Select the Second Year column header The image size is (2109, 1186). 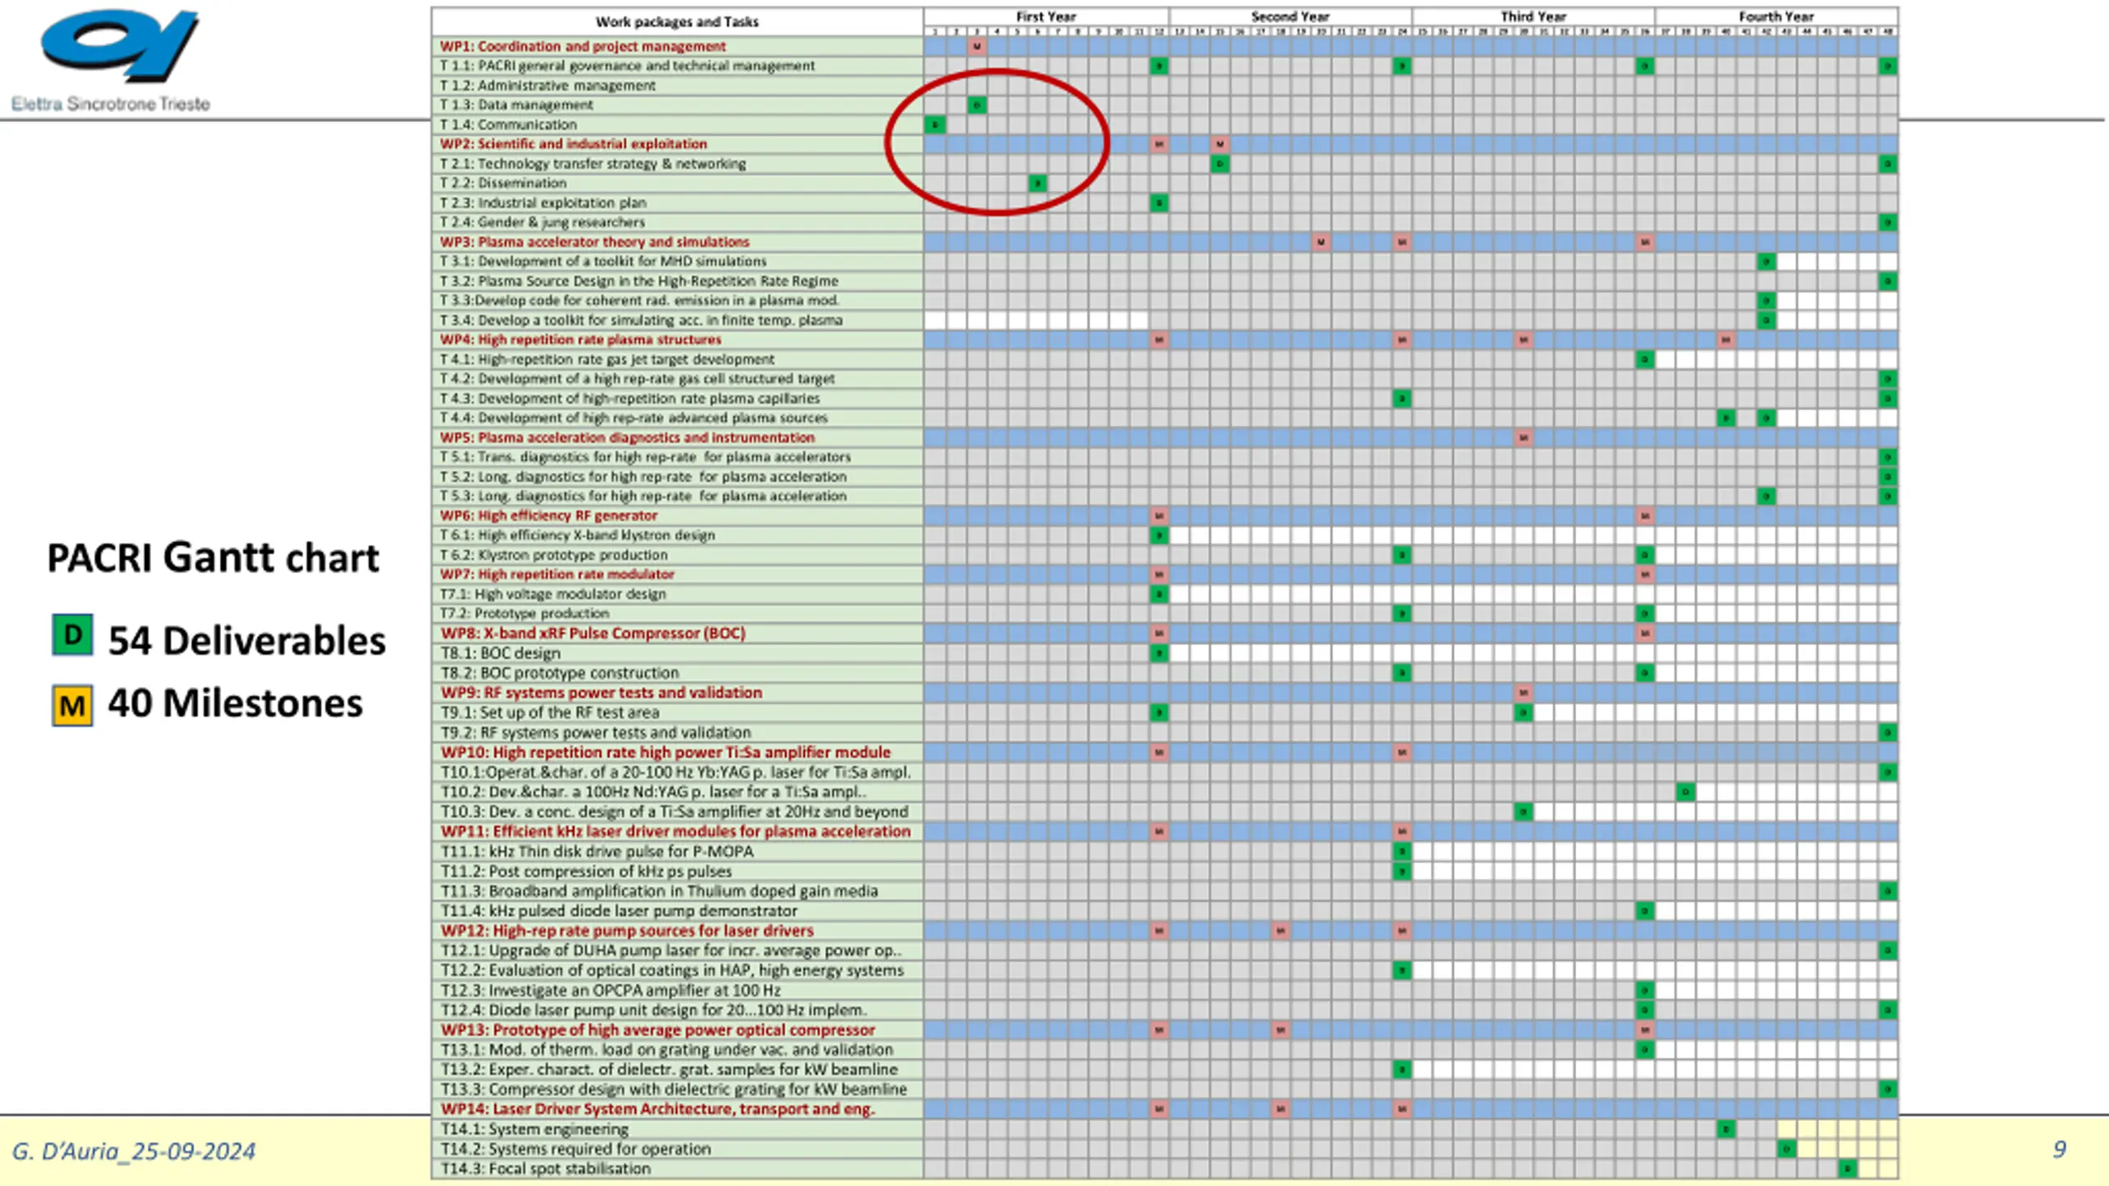pyautogui.click(x=1290, y=16)
